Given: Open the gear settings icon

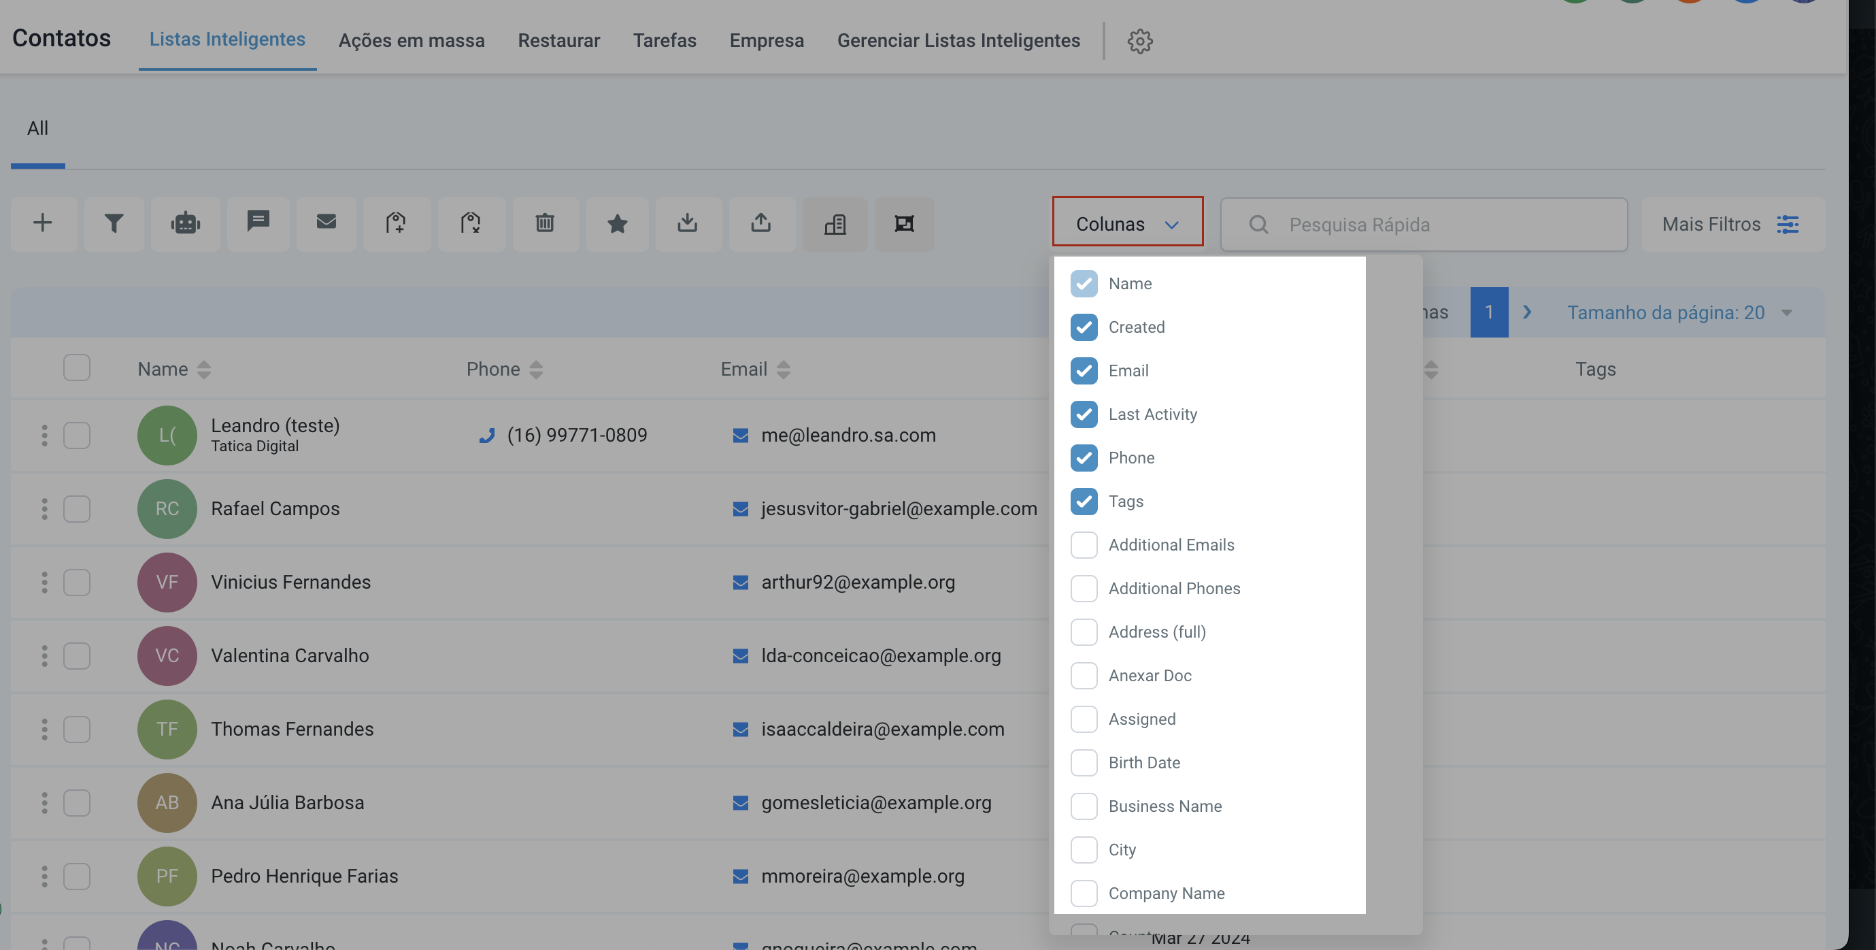Looking at the screenshot, I should click(x=1140, y=41).
